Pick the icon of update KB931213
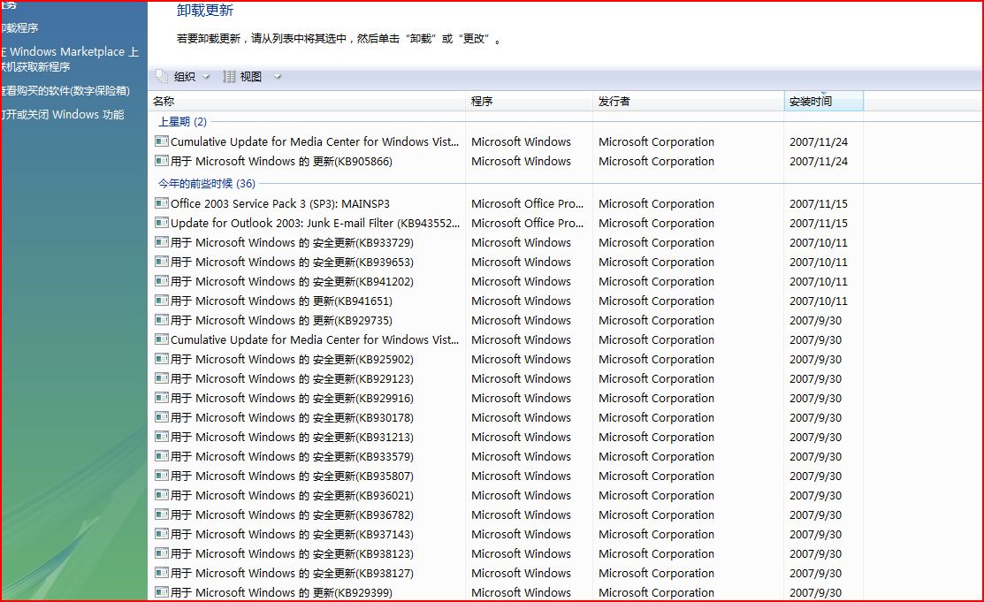Screen dimensions: 984x602 point(161,437)
